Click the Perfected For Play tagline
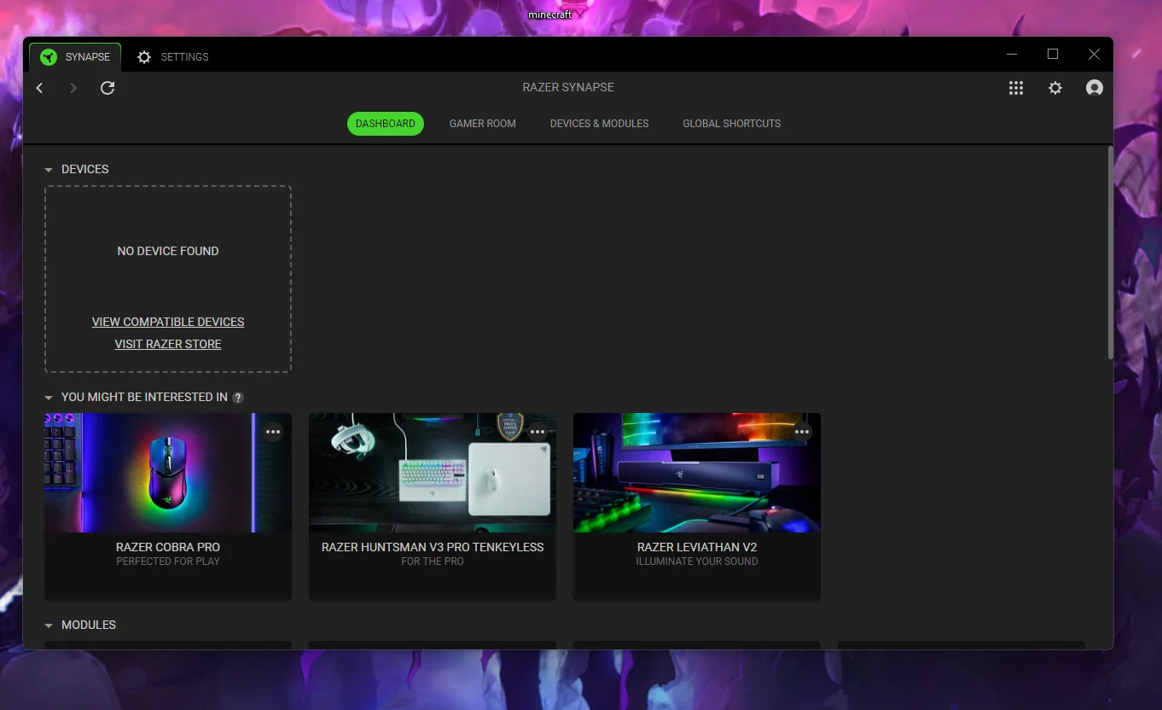This screenshot has height=710, width=1162. point(168,562)
